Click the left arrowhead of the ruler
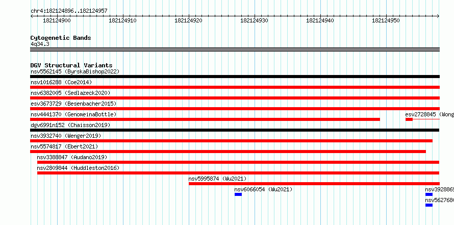 32,16
